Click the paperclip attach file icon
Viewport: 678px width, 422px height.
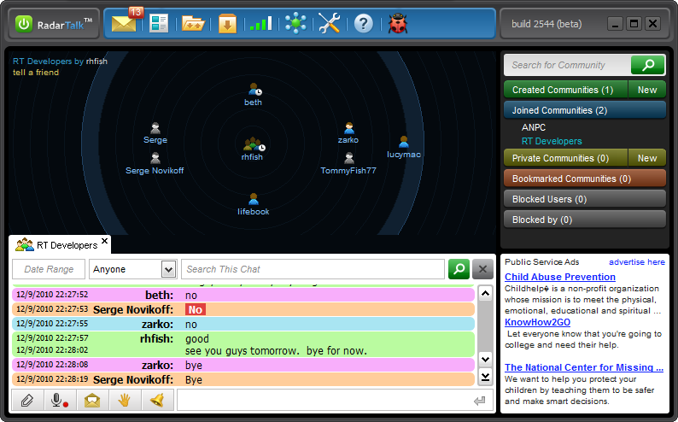[x=26, y=400]
